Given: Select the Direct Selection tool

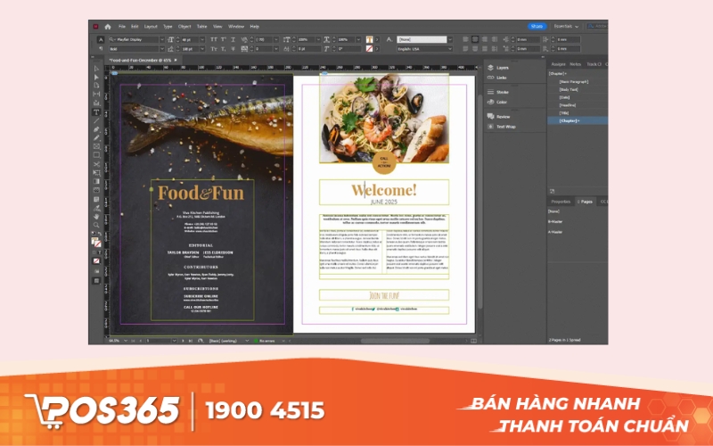Looking at the screenshot, I should point(96,77).
